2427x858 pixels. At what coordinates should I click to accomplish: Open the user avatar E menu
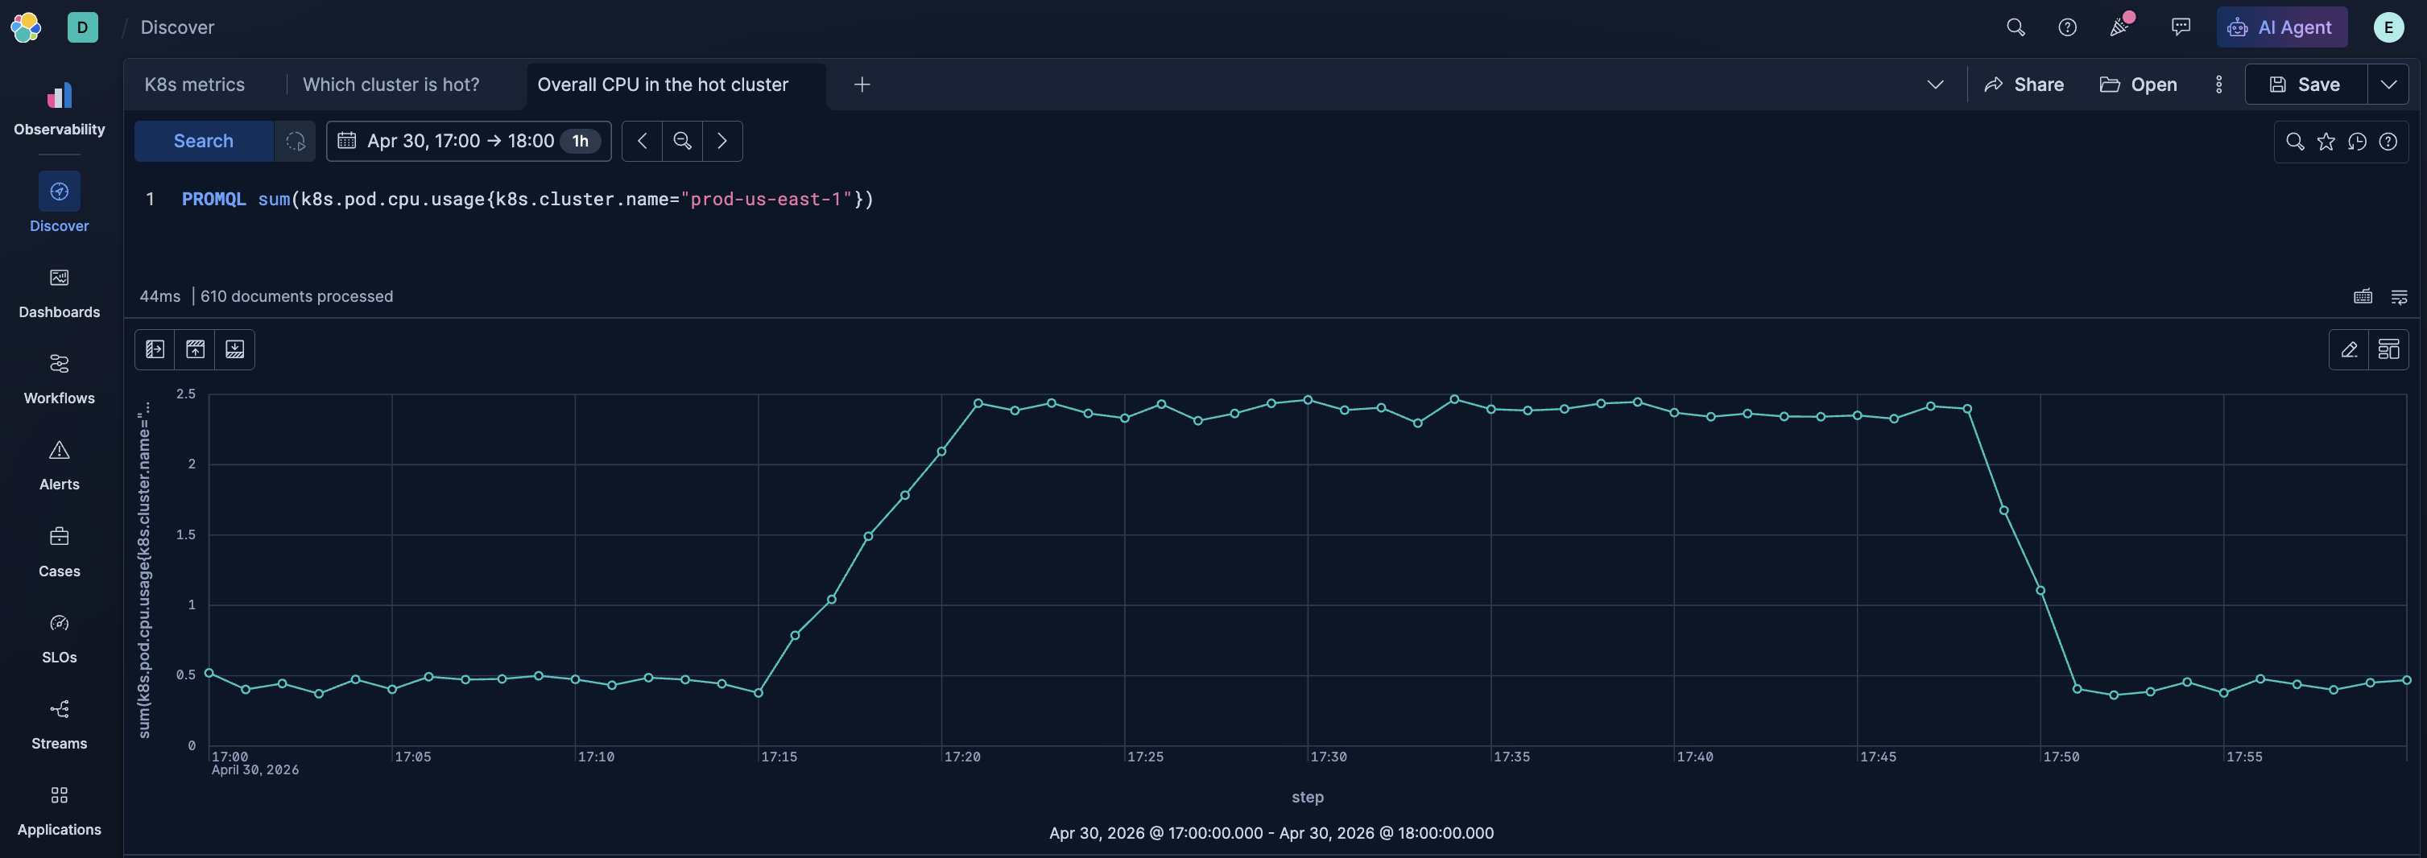click(x=2388, y=27)
